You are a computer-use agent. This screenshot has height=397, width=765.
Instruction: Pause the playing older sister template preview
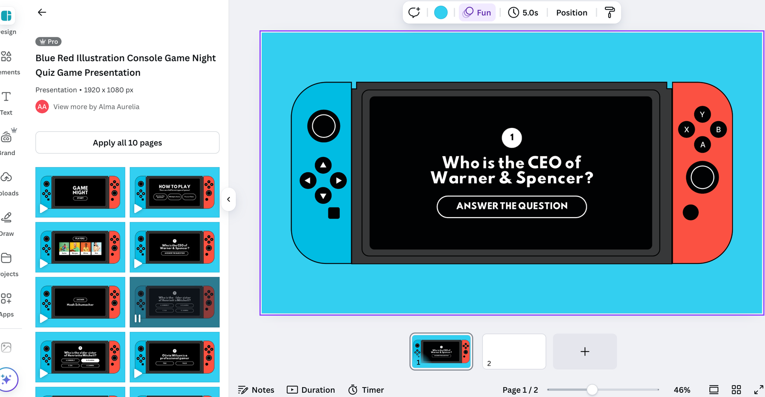click(138, 318)
